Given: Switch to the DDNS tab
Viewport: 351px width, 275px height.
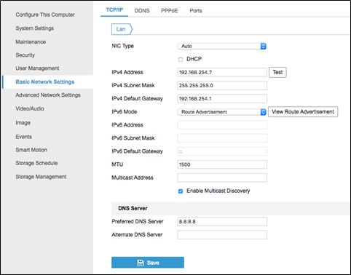Looking at the screenshot, I should (142, 11).
